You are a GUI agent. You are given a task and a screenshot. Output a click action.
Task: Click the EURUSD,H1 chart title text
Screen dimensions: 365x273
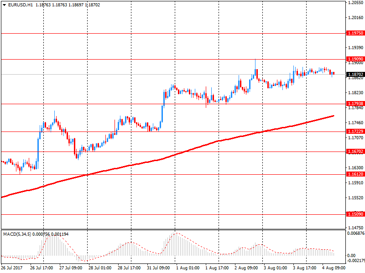point(21,5)
